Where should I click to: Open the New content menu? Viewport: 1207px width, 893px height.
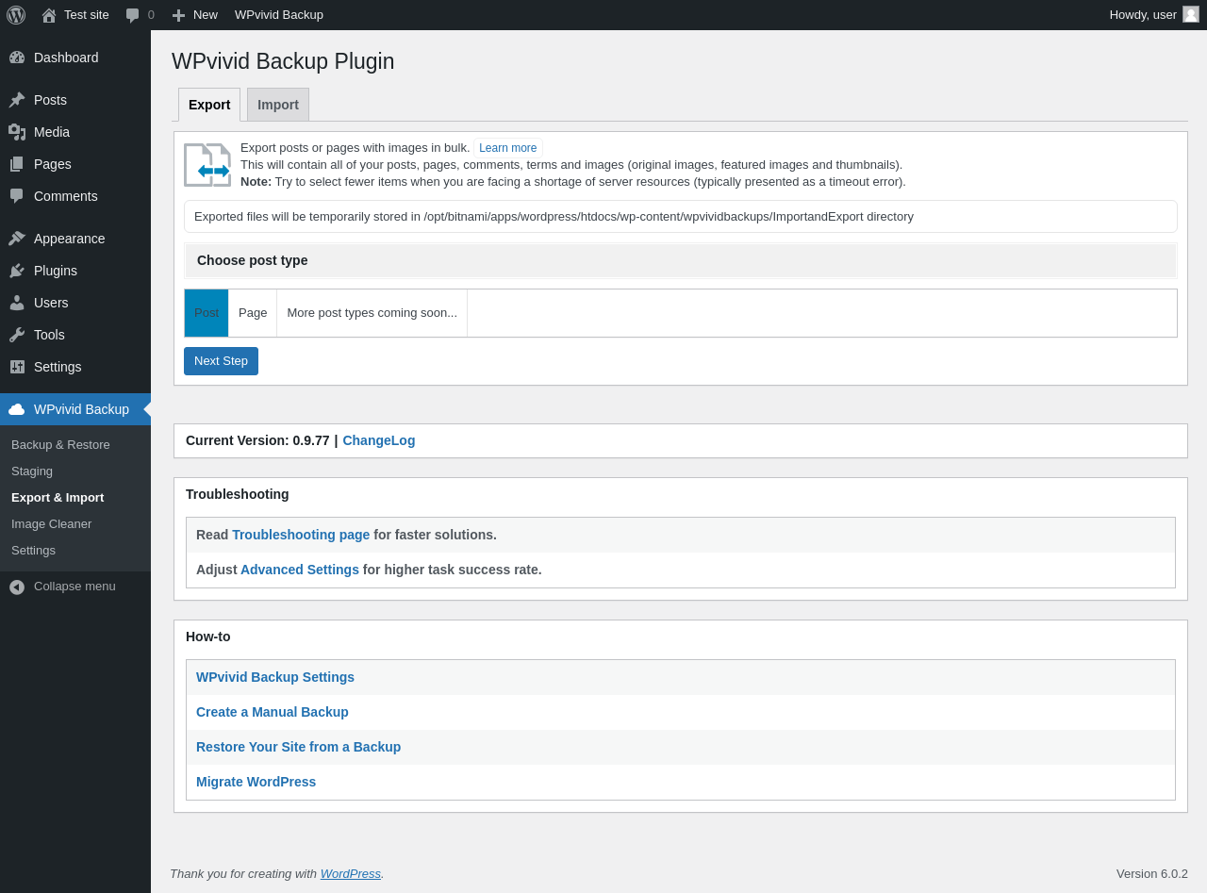pos(194,15)
